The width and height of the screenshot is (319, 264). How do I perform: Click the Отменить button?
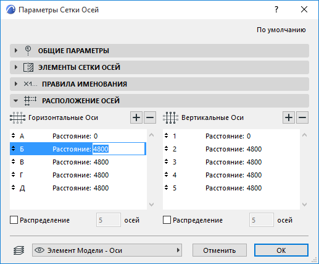pos(220,250)
